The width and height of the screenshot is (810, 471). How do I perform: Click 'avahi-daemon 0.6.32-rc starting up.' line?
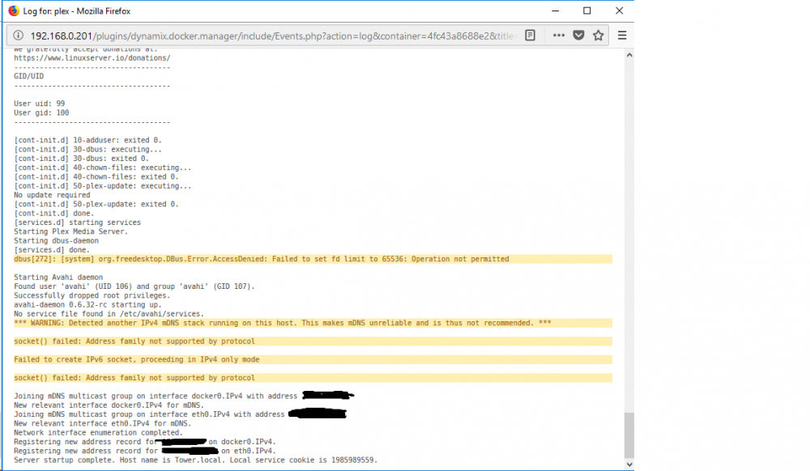[x=87, y=305]
